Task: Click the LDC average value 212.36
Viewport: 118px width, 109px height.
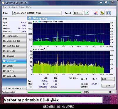Action: [x=45, y=81]
